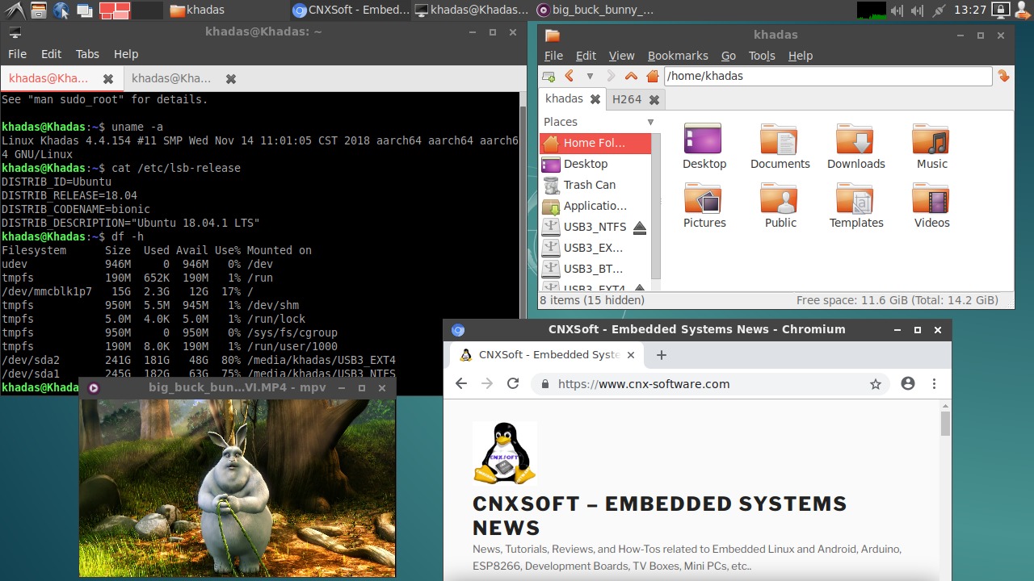Screen dimensions: 1034x581
Task: Open history dropdown arrow in file manager toolbar
Action: (590, 76)
